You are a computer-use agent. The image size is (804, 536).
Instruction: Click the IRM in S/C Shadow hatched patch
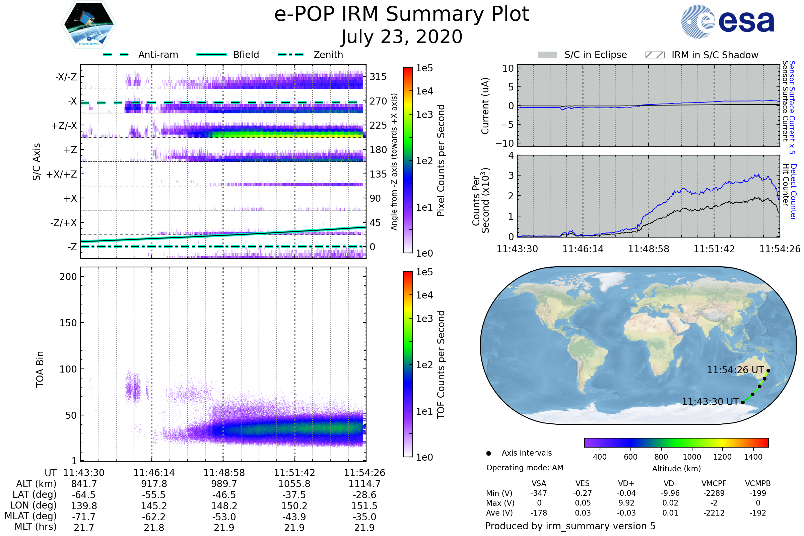click(x=655, y=55)
